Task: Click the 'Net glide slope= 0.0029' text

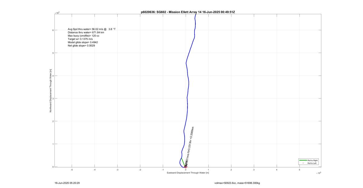Action: click(x=81, y=46)
